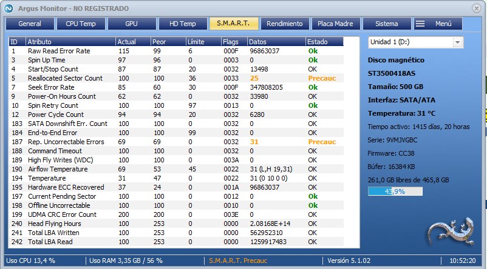
Task: Select the Temperature attribute row 194
Action: tap(176, 178)
